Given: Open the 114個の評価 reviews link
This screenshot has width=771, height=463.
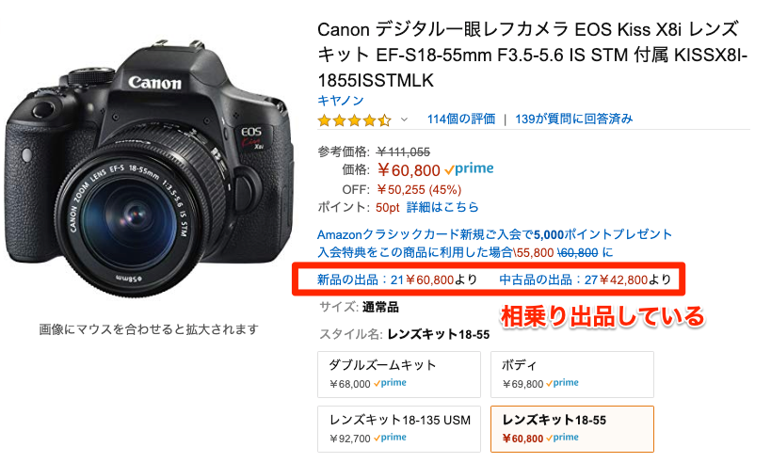Looking at the screenshot, I should pyautogui.click(x=460, y=119).
